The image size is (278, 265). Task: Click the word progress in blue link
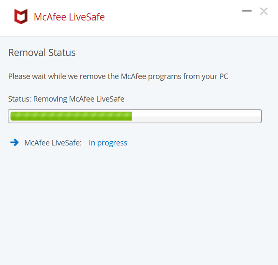[112, 143]
